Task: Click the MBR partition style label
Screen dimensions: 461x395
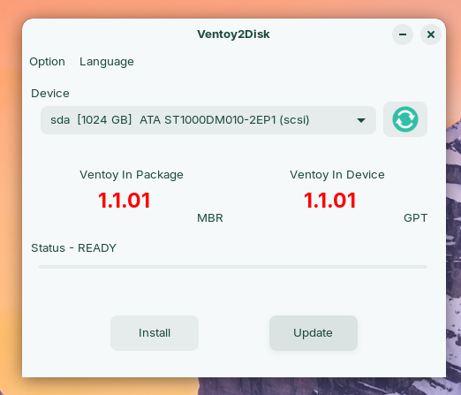Action: [210, 218]
